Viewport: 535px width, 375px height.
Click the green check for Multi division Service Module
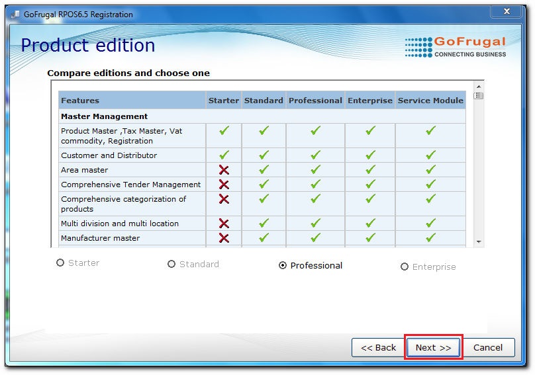431,224
